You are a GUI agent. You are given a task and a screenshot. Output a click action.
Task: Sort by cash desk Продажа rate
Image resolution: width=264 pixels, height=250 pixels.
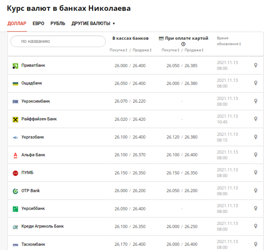[x=142, y=50]
